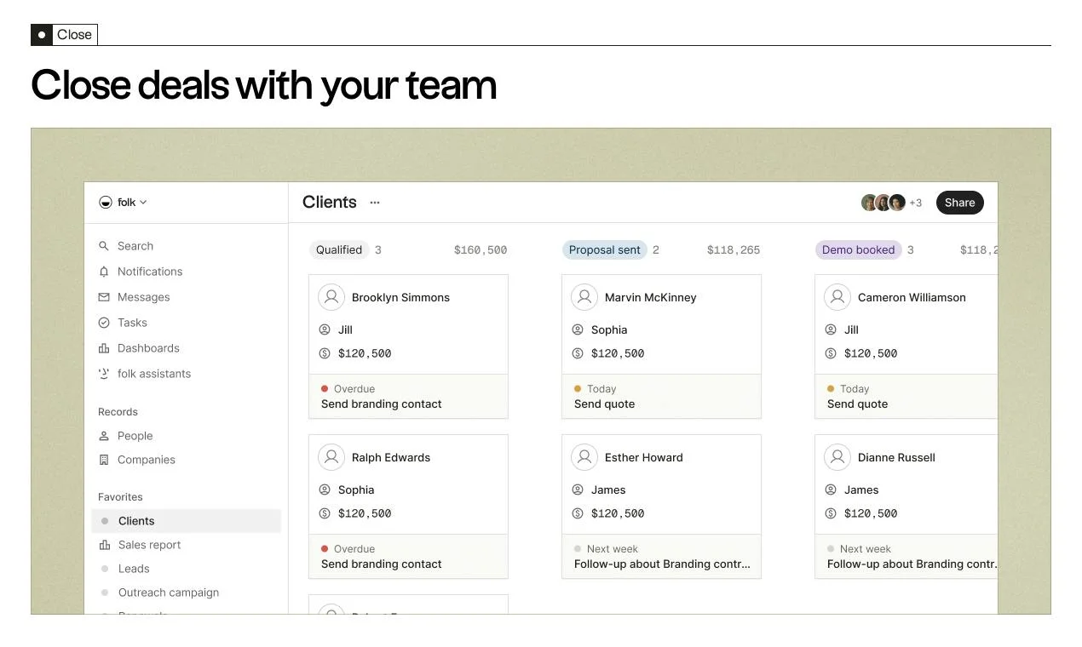Click the Demo booked stage tag
Screen dimensions: 1082x647
(858, 250)
